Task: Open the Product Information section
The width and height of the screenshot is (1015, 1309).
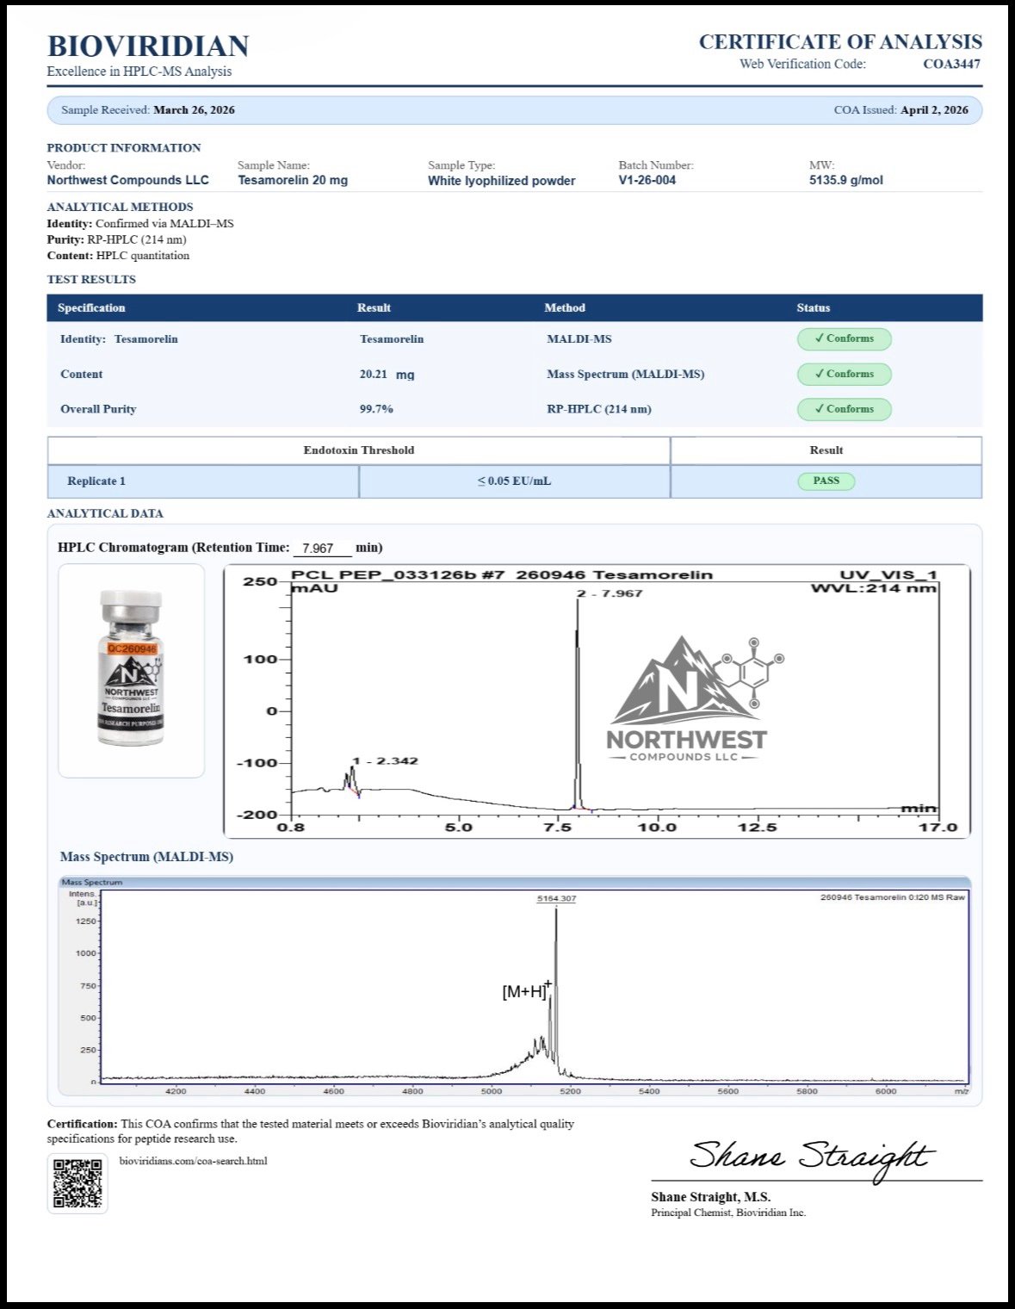Action: tap(124, 147)
